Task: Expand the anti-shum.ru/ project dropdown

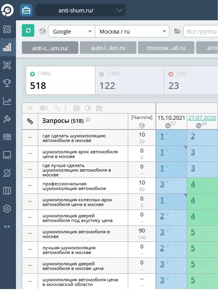Action: coord(81,10)
